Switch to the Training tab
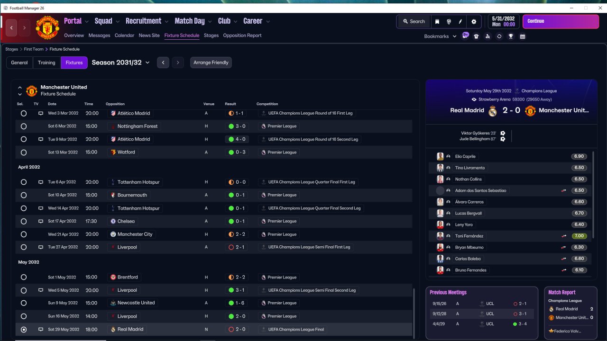This screenshot has height=341, width=607. click(x=46, y=63)
